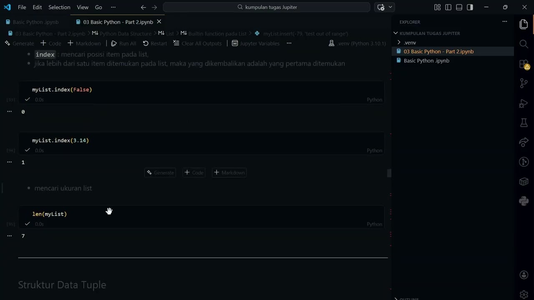Image resolution: width=534 pixels, height=300 pixels.
Task: Click Python Data Structure breadcrumb
Action: 125,33
